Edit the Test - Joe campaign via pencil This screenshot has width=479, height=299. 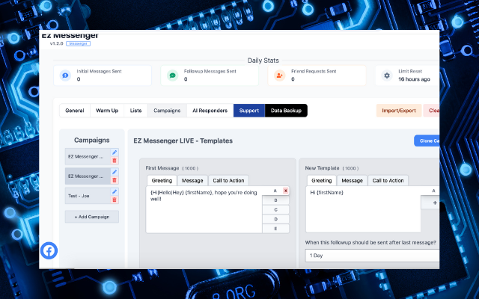click(115, 191)
